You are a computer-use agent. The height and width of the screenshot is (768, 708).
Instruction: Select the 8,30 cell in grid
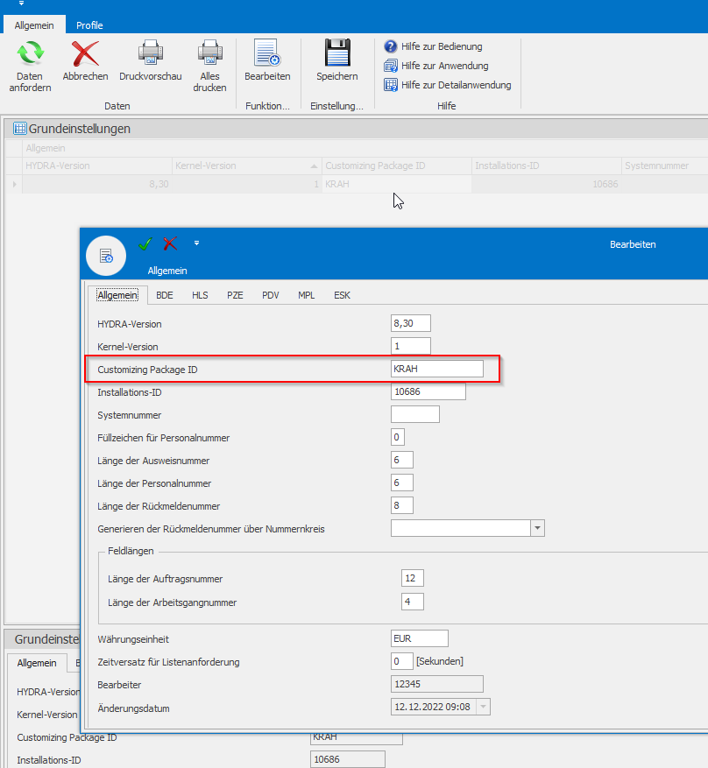click(x=97, y=184)
